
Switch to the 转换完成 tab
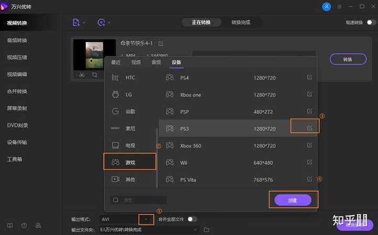click(241, 23)
